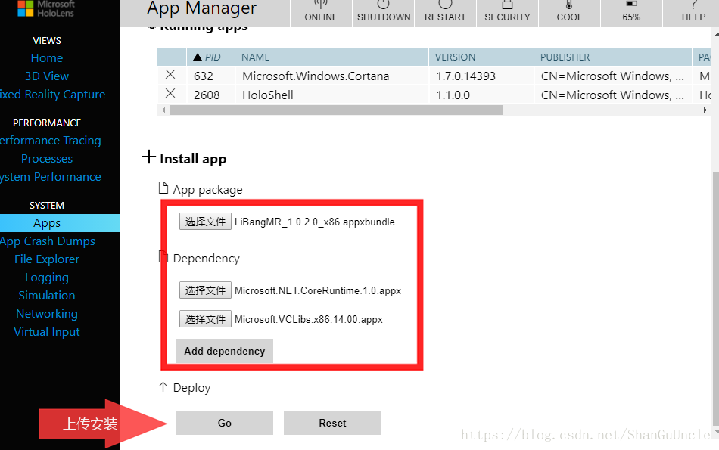Image resolution: width=719 pixels, height=450 pixels.
Task: Close the Microsoft.Windows.Cortana process X icon
Action: point(170,74)
